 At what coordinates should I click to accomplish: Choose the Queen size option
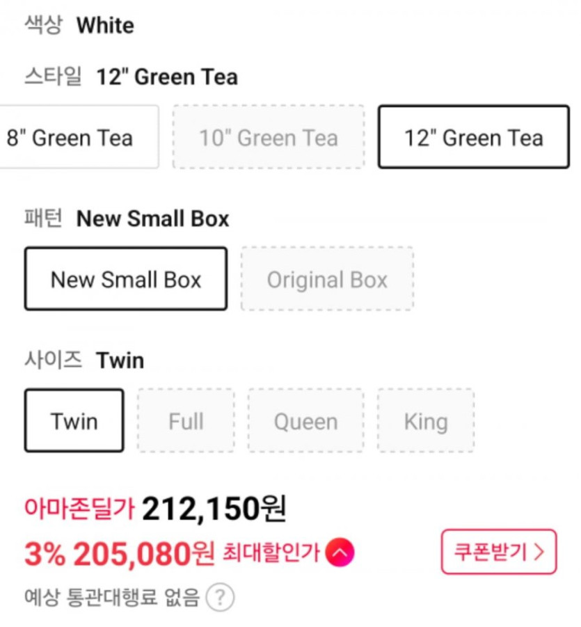coord(305,421)
